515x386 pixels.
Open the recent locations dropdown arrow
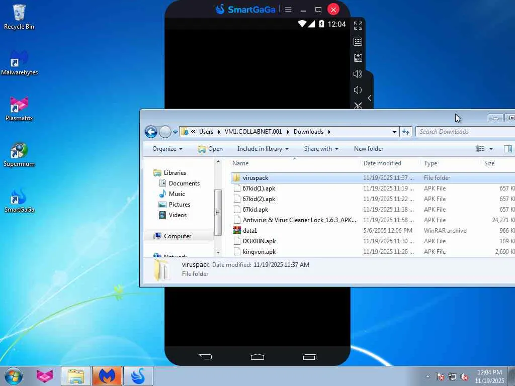coord(176,132)
